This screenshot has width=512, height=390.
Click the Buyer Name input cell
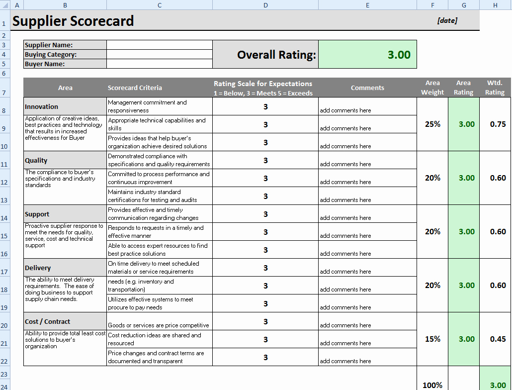tap(160, 64)
